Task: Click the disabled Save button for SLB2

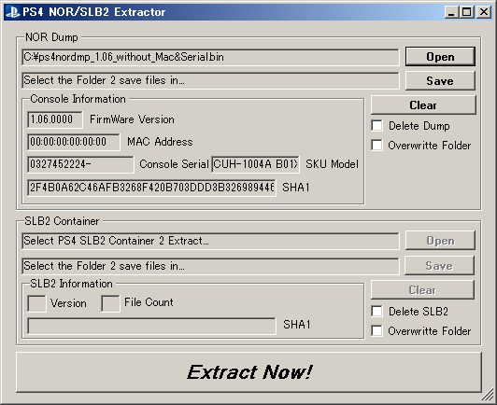Action: click(439, 265)
